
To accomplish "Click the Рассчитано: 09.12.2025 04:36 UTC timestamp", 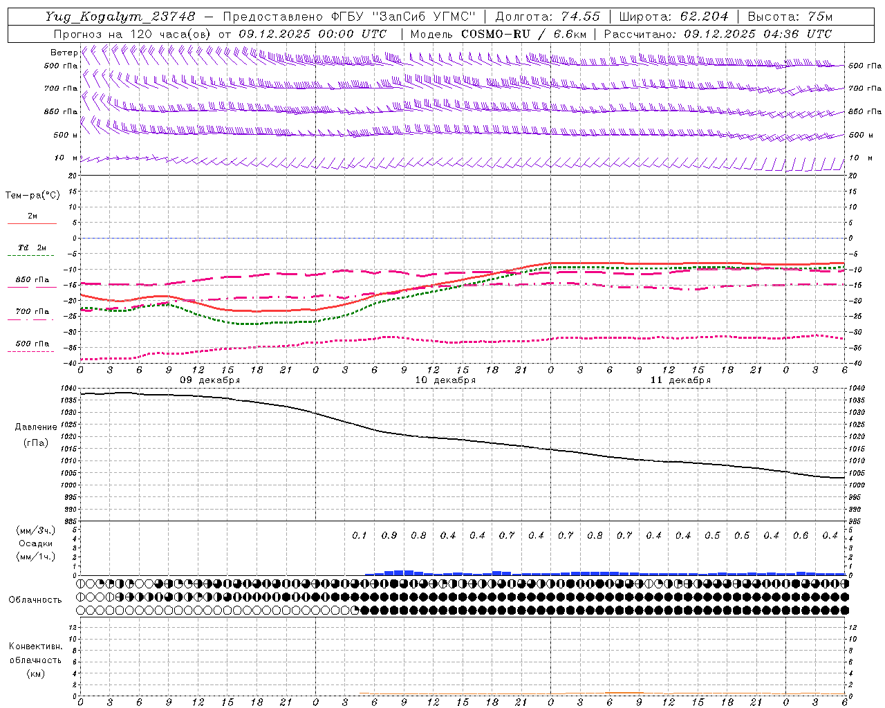I will click(x=718, y=34).
